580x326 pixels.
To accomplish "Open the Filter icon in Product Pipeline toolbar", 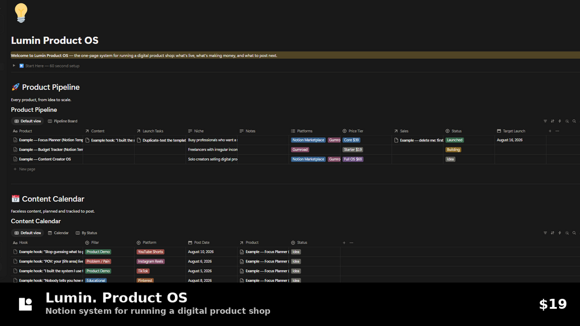I will (545, 121).
